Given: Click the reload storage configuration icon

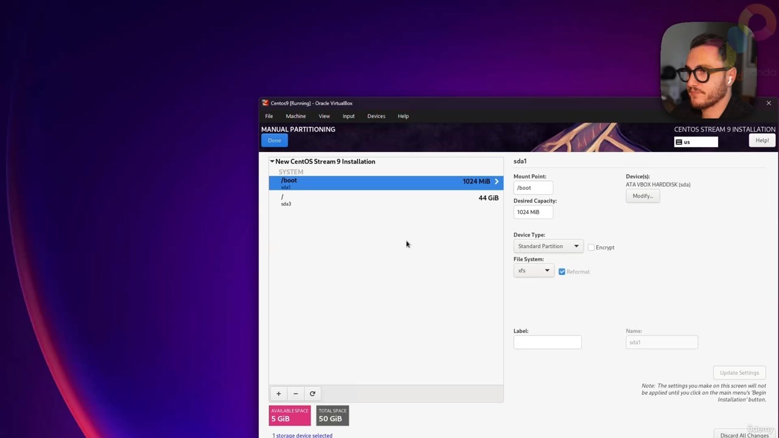Looking at the screenshot, I should click(313, 394).
